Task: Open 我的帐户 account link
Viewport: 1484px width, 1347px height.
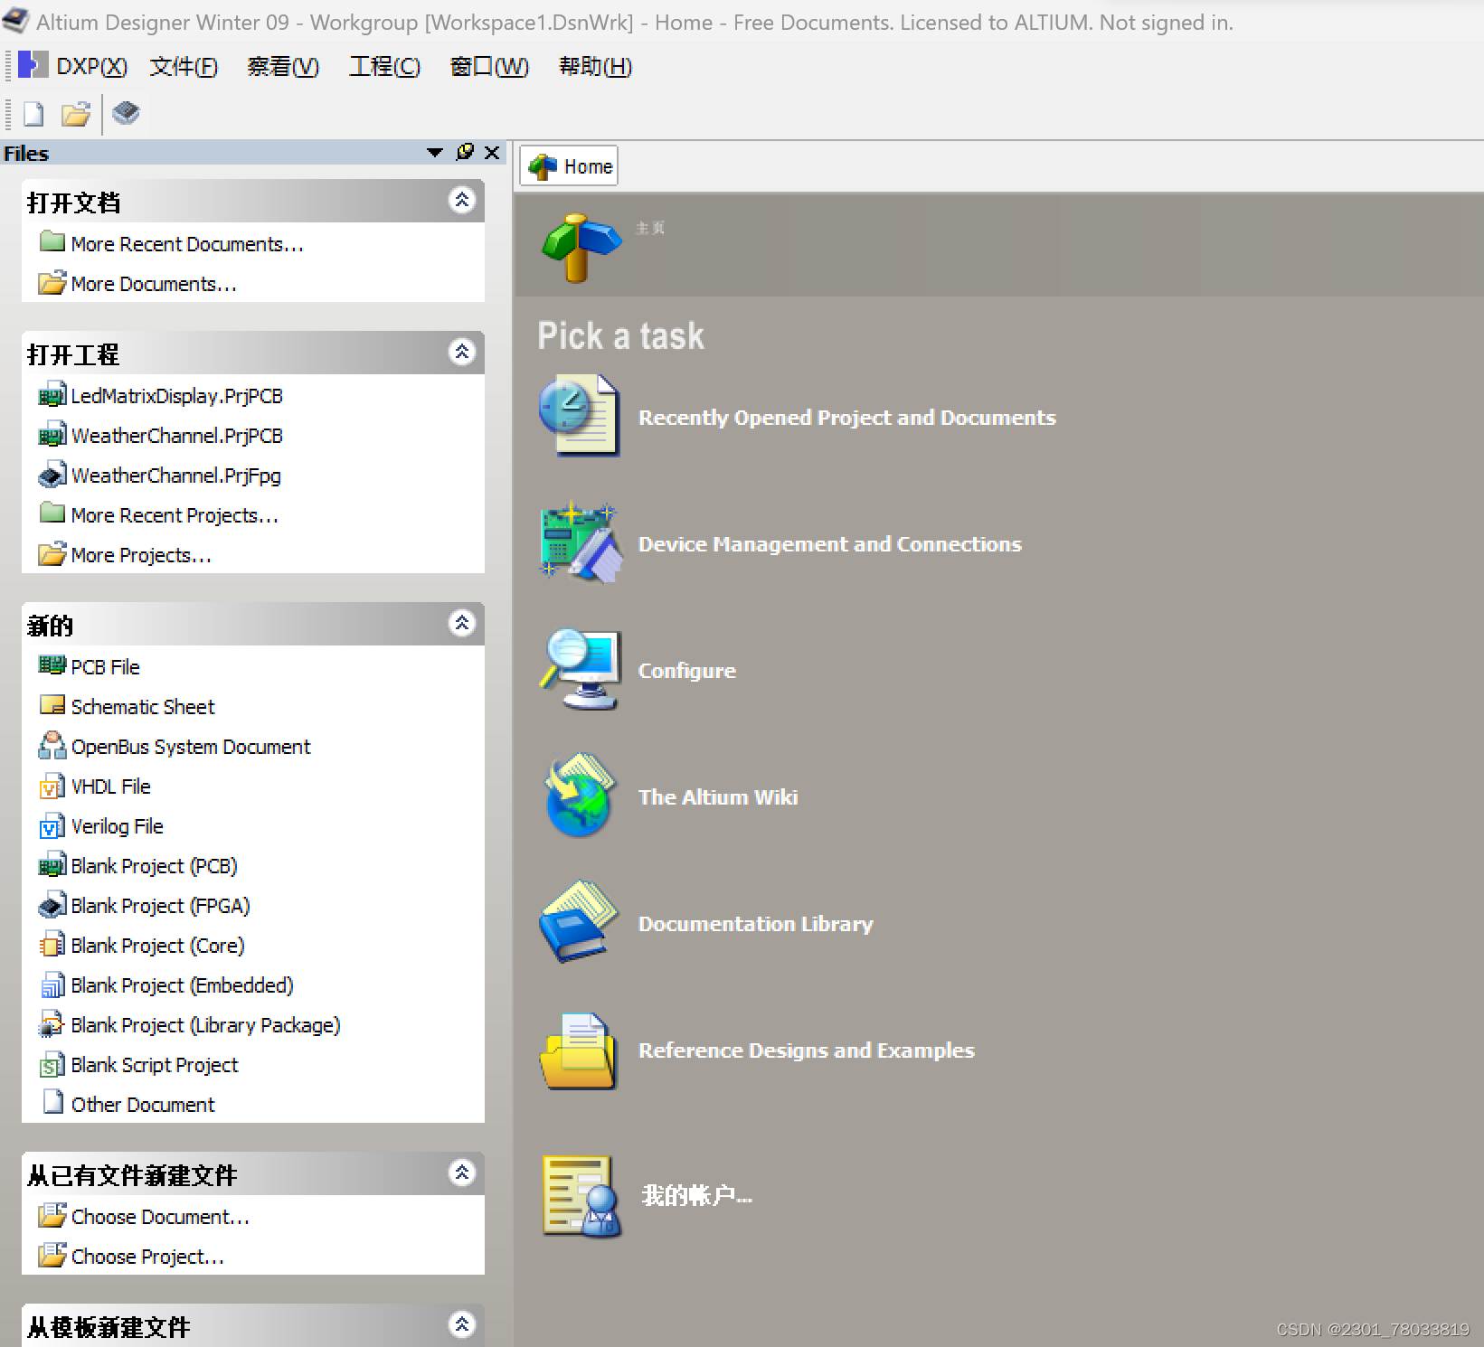Action: [x=695, y=1195]
